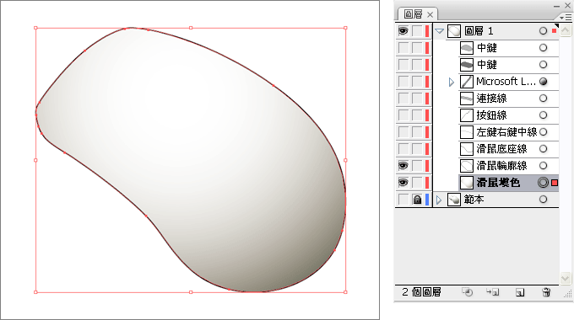Close the 圖層 tab
Viewport: 574px width, 320px height.
[x=430, y=14]
